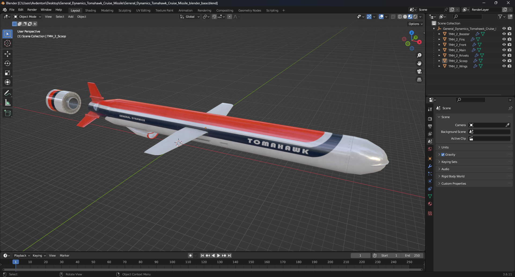Switch perspective/orthographic grid icon
The image size is (515, 277).
(419, 79)
